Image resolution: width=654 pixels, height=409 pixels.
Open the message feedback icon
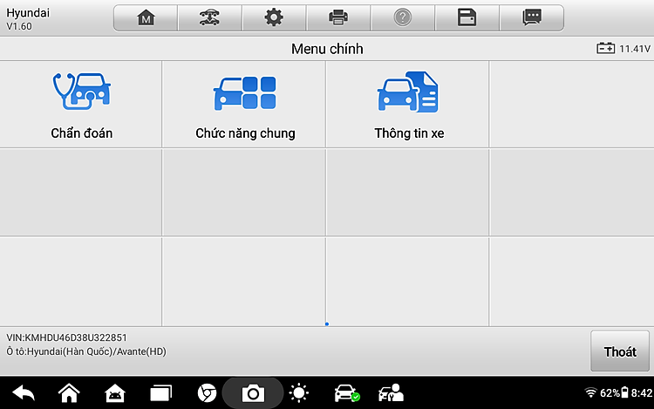pyautogui.click(x=531, y=17)
